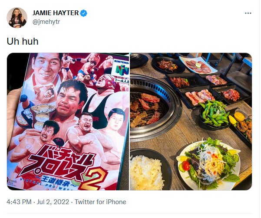Click the round grill with cooking meat
The height and width of the screenshot is (218, 261).
(x=151, y=107)
